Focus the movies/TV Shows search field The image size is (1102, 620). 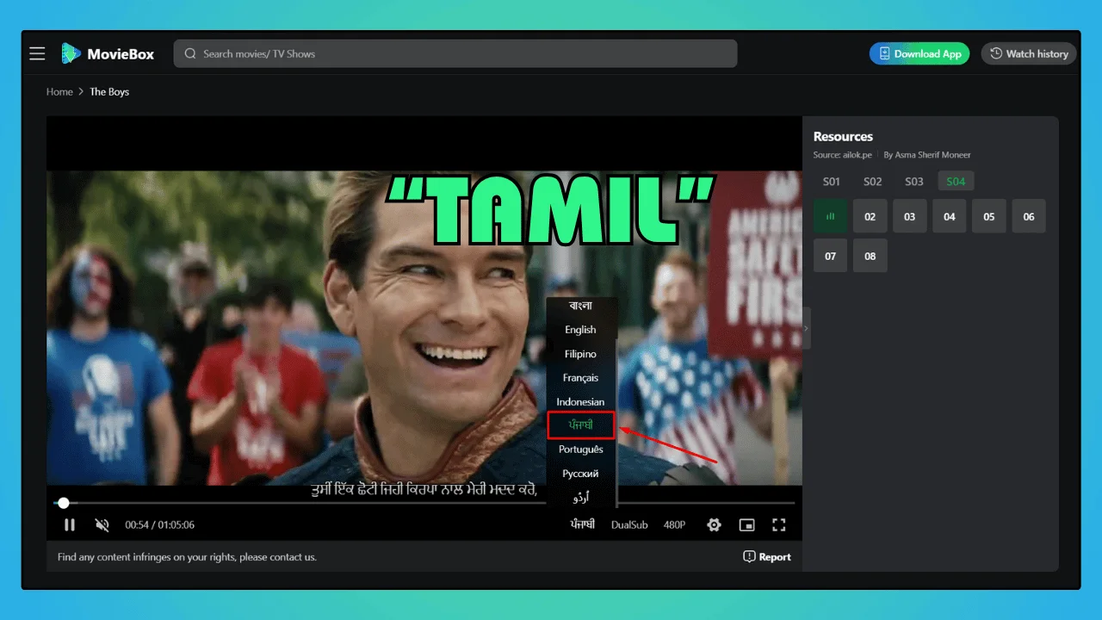click(x=455, y=53)
